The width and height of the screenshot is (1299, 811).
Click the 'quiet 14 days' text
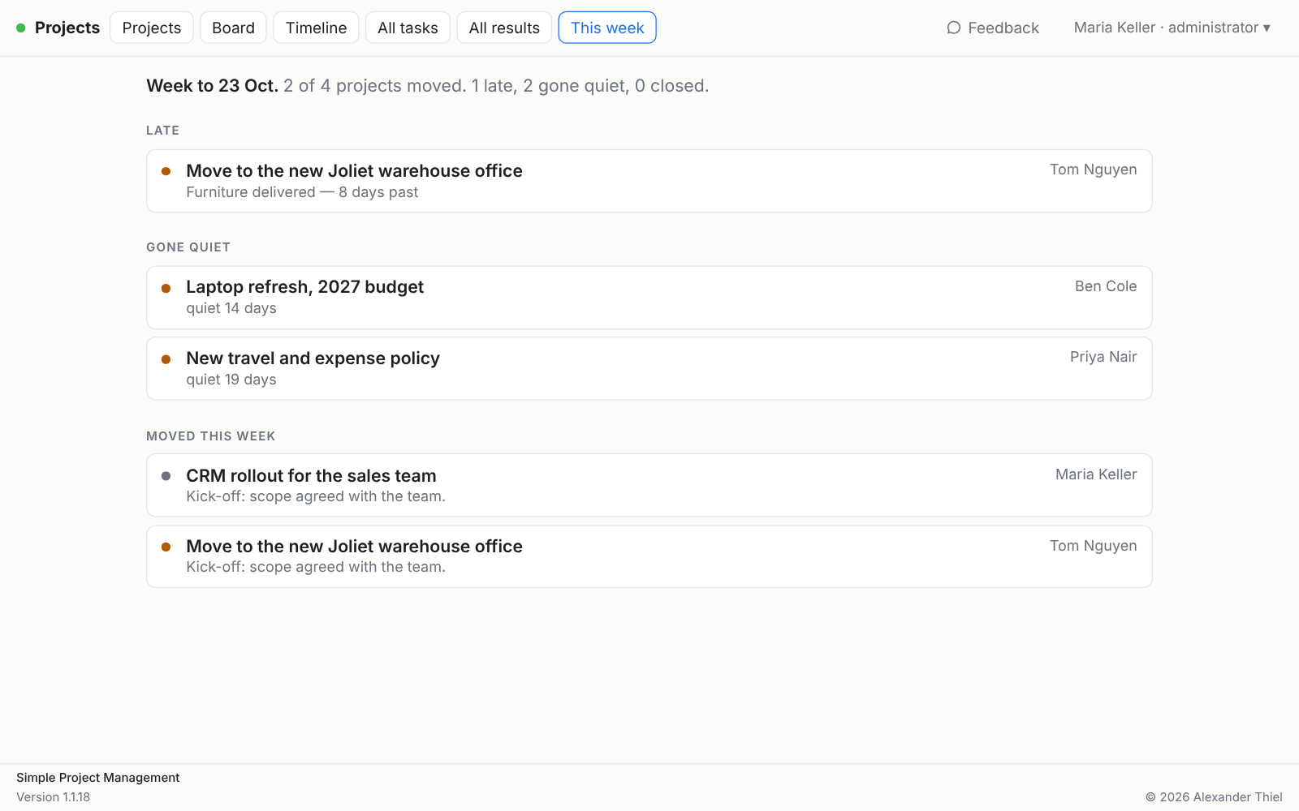(231, 308)
